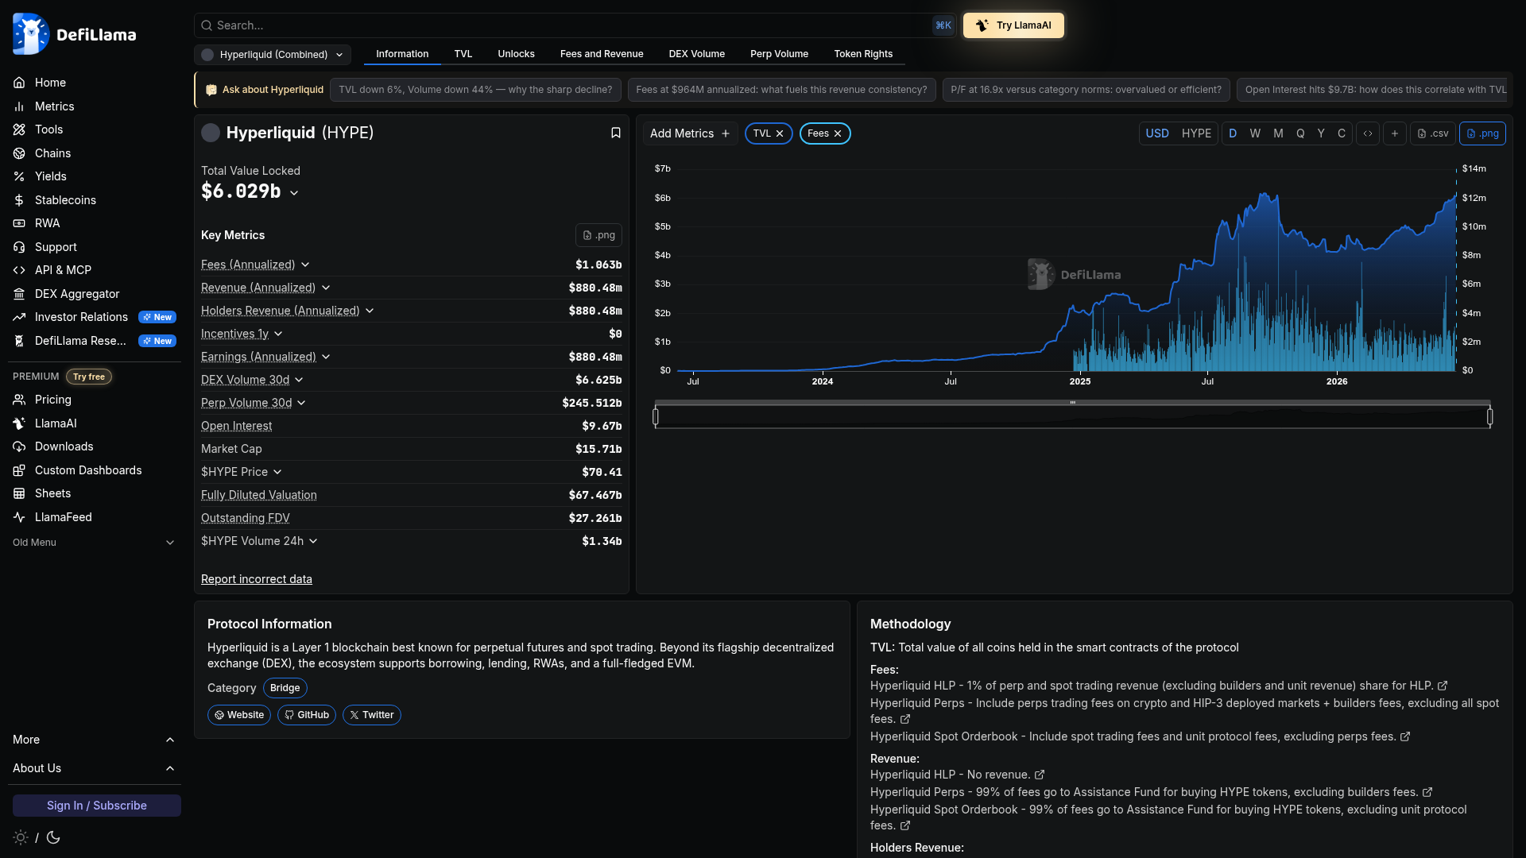Open the Token Rights tab
Screen dimensions: 1526x858
tap(863, 54)
